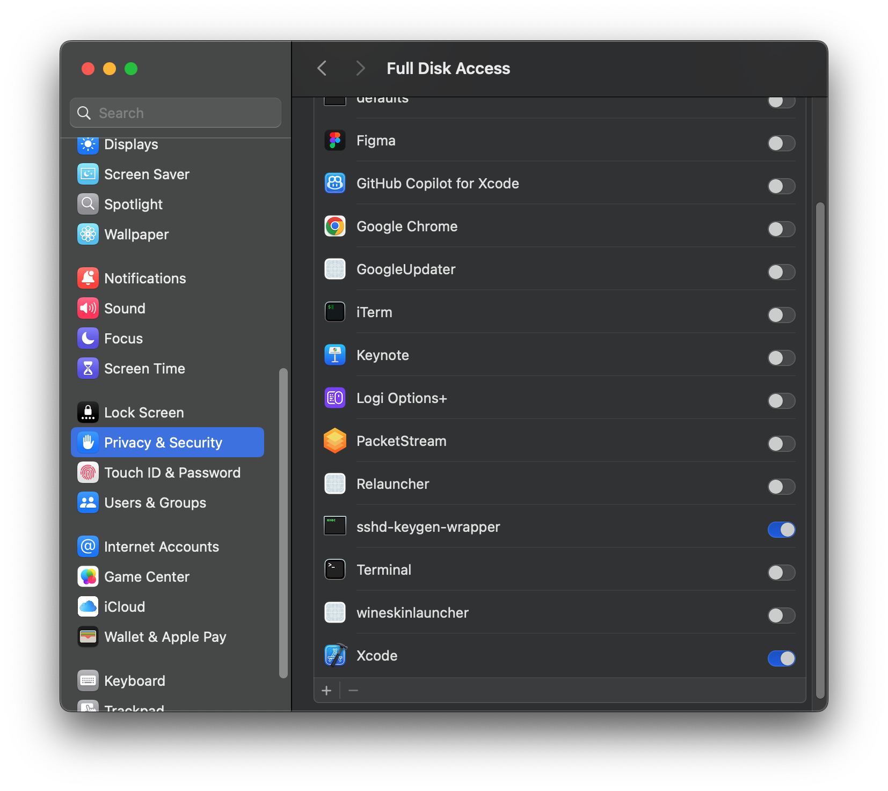Click the GoogleUpdater app icon

(335, 269)
